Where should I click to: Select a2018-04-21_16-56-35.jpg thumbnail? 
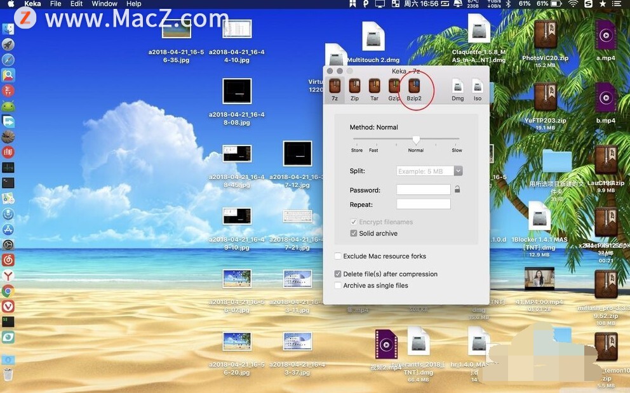point(177,29)
